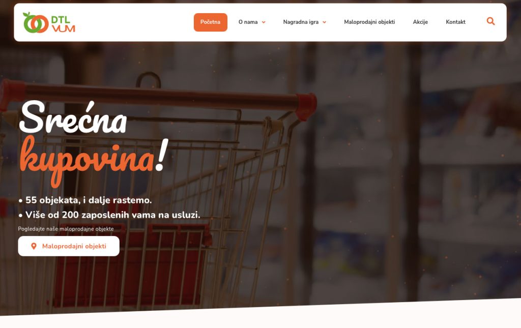The height and width of the screenshot is (328, 521).
Task: Go to the Početna home page
Action: click(210, 22)
